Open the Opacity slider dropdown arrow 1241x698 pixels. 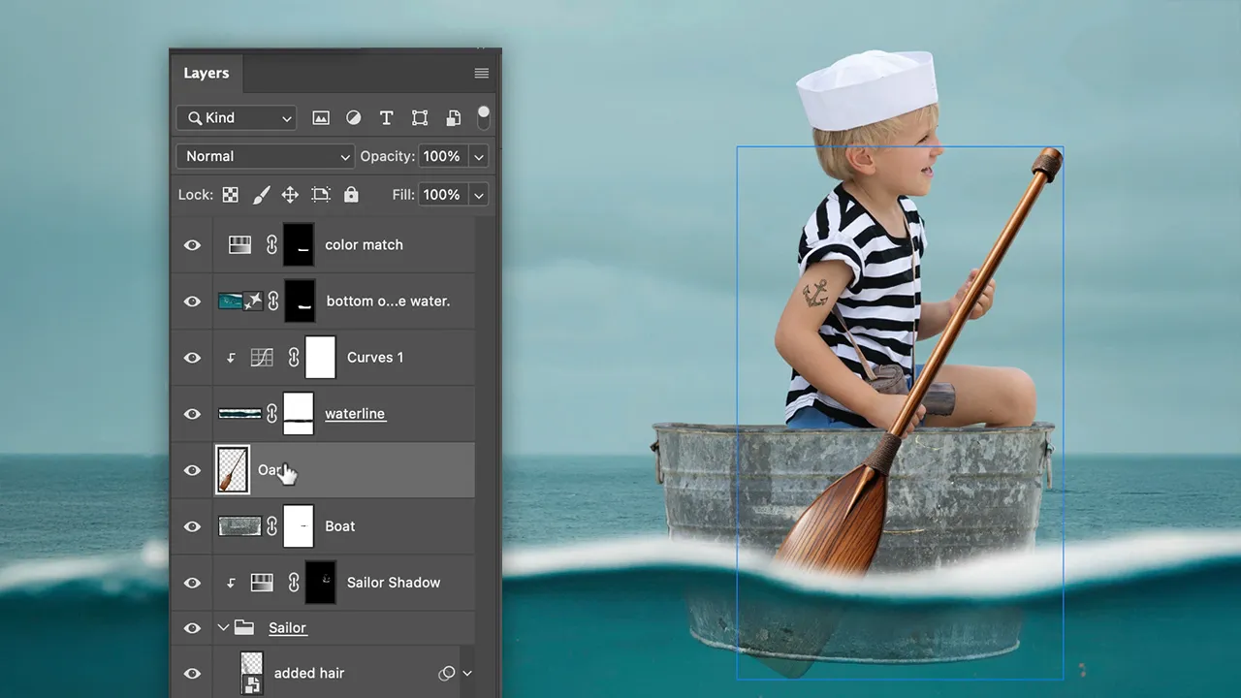[x=479, y=156]
